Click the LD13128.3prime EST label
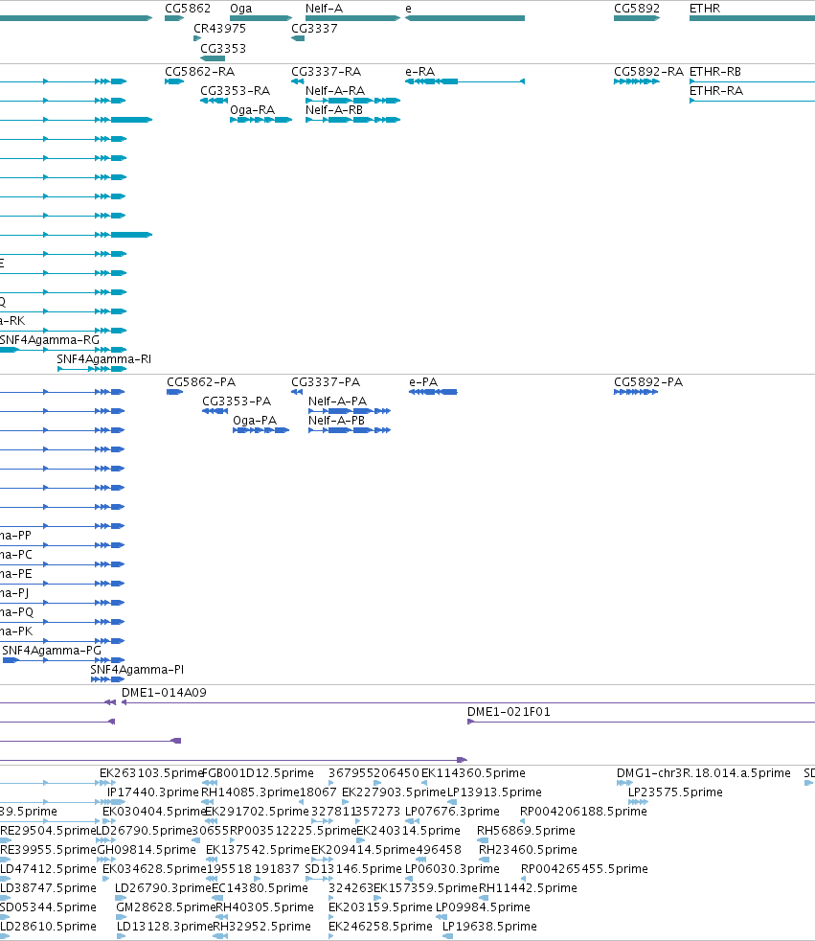Image resolution: width=815 pixels, height=941 pixels. [165, 927]
